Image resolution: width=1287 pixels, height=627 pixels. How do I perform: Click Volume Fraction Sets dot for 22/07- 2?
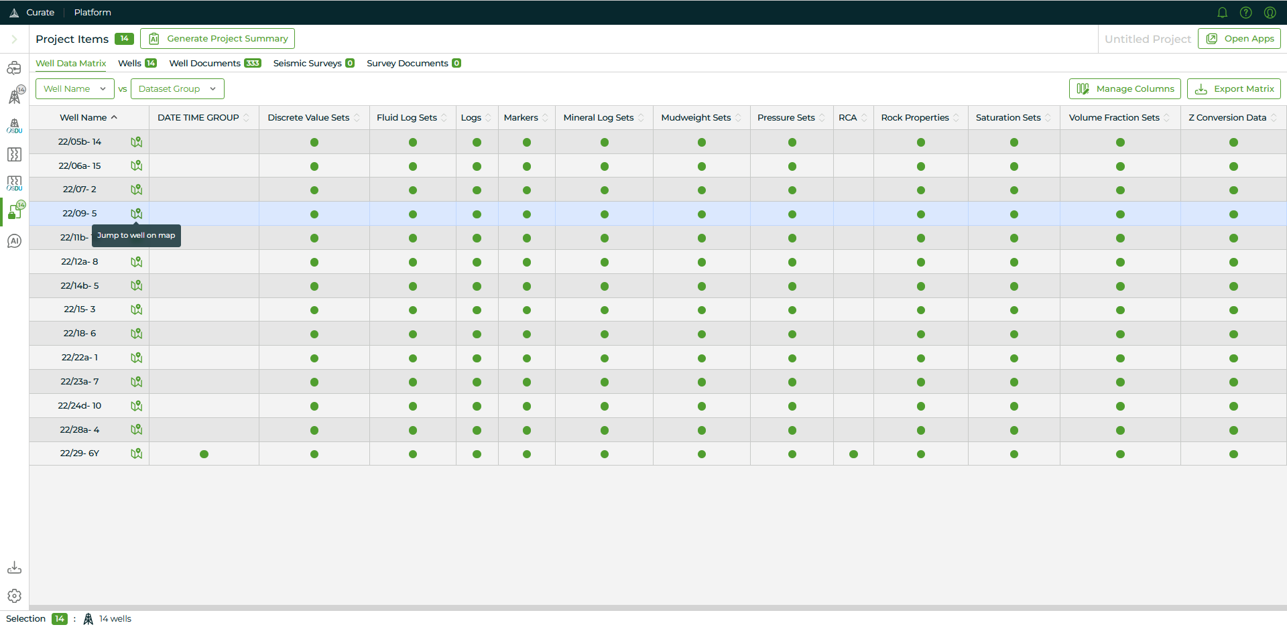click(1120, 190)
